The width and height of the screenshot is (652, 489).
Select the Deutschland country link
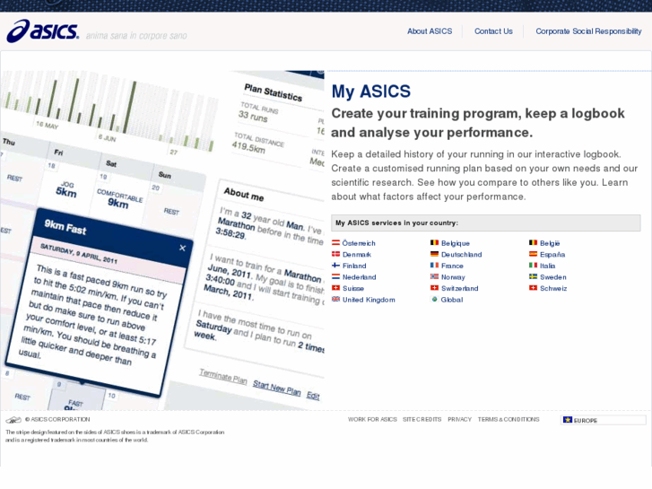[x=462, y=254]
